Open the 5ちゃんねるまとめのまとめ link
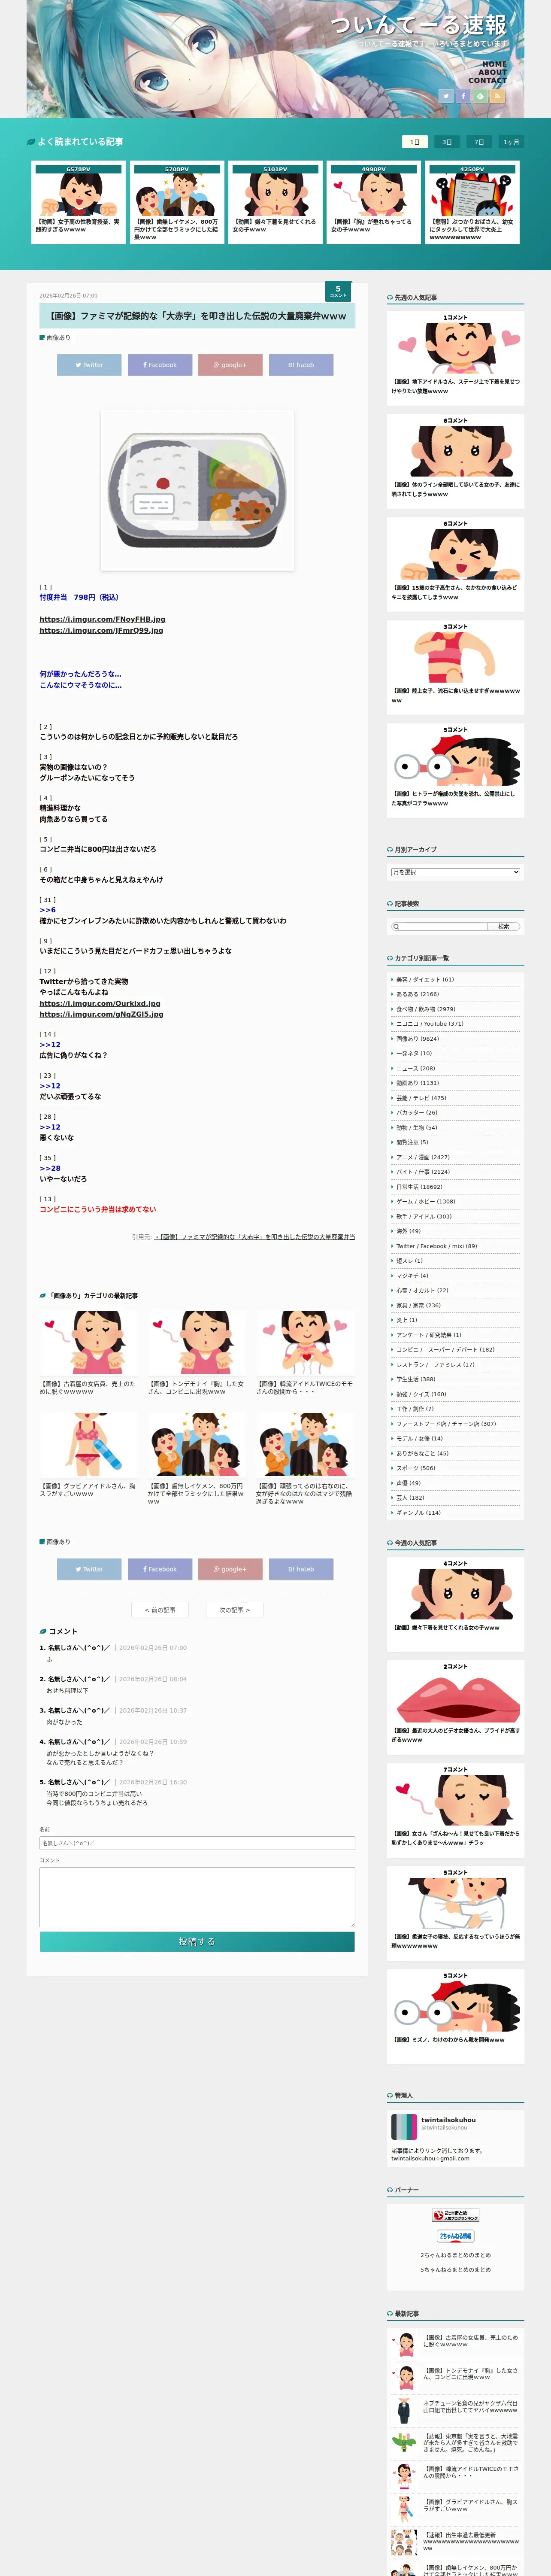This screenshot has width=551, height=2576. pyautogui.click(x=455, y=2270)
